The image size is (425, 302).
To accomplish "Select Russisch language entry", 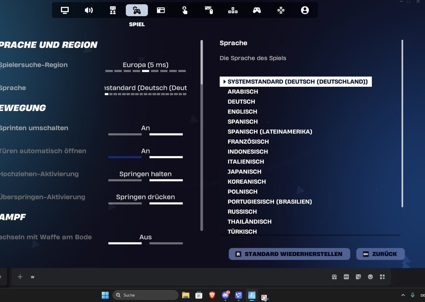I will pyautogui.click(x=242, y=212).
